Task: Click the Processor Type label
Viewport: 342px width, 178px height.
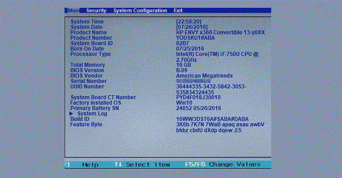Action: click(x=90, y=54)
